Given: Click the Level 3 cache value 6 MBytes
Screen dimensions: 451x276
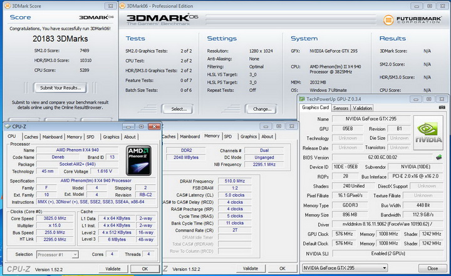Looking at the screenshot, I should point(117,239).
